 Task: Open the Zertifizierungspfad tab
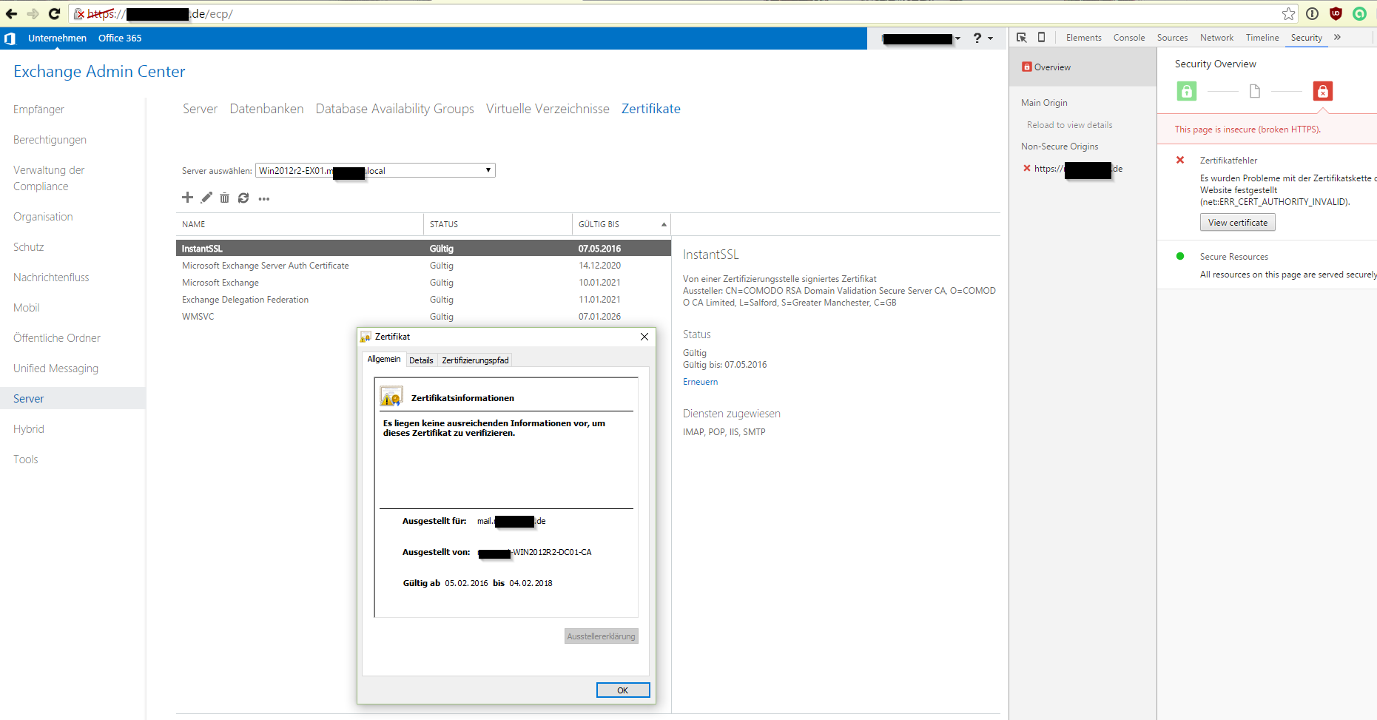[475, 360]
